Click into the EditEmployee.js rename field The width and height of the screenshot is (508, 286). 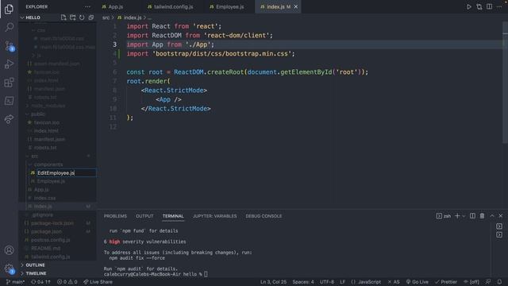[x=66, y=173]
